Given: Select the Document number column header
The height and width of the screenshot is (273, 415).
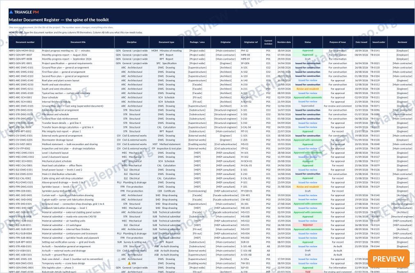Looking at the screenshot, I should [25, 42].
